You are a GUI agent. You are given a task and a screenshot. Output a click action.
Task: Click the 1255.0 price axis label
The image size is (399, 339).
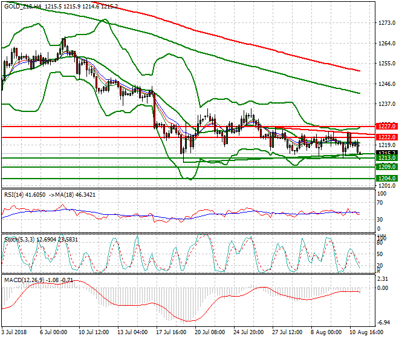pos(387,64)
